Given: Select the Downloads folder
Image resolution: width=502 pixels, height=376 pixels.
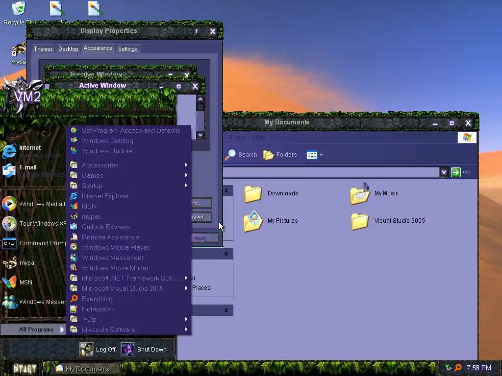Looking at the screenshot, I should (272, 193).
